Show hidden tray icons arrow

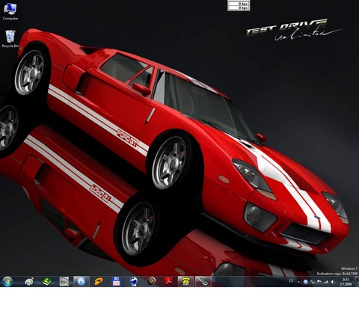(x=298, y=282)
